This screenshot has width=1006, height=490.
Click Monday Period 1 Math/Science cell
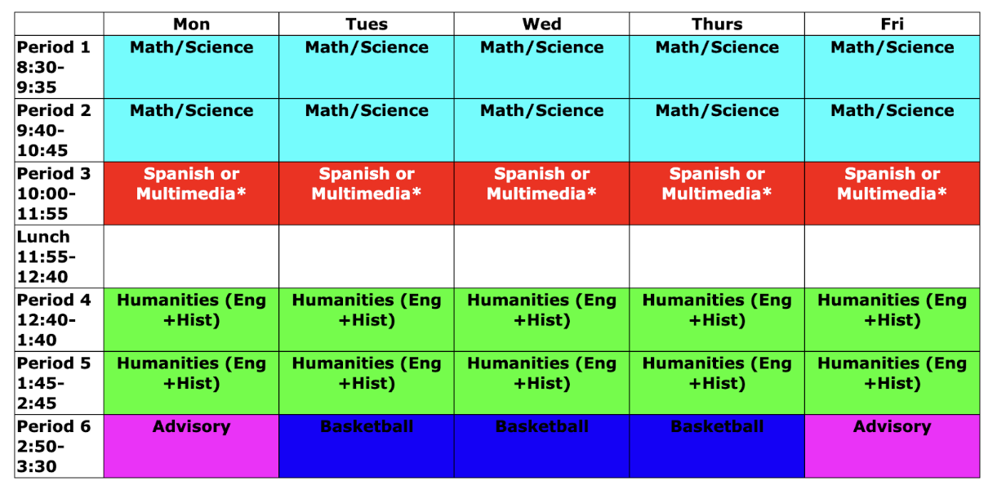[x=191, y=67]
